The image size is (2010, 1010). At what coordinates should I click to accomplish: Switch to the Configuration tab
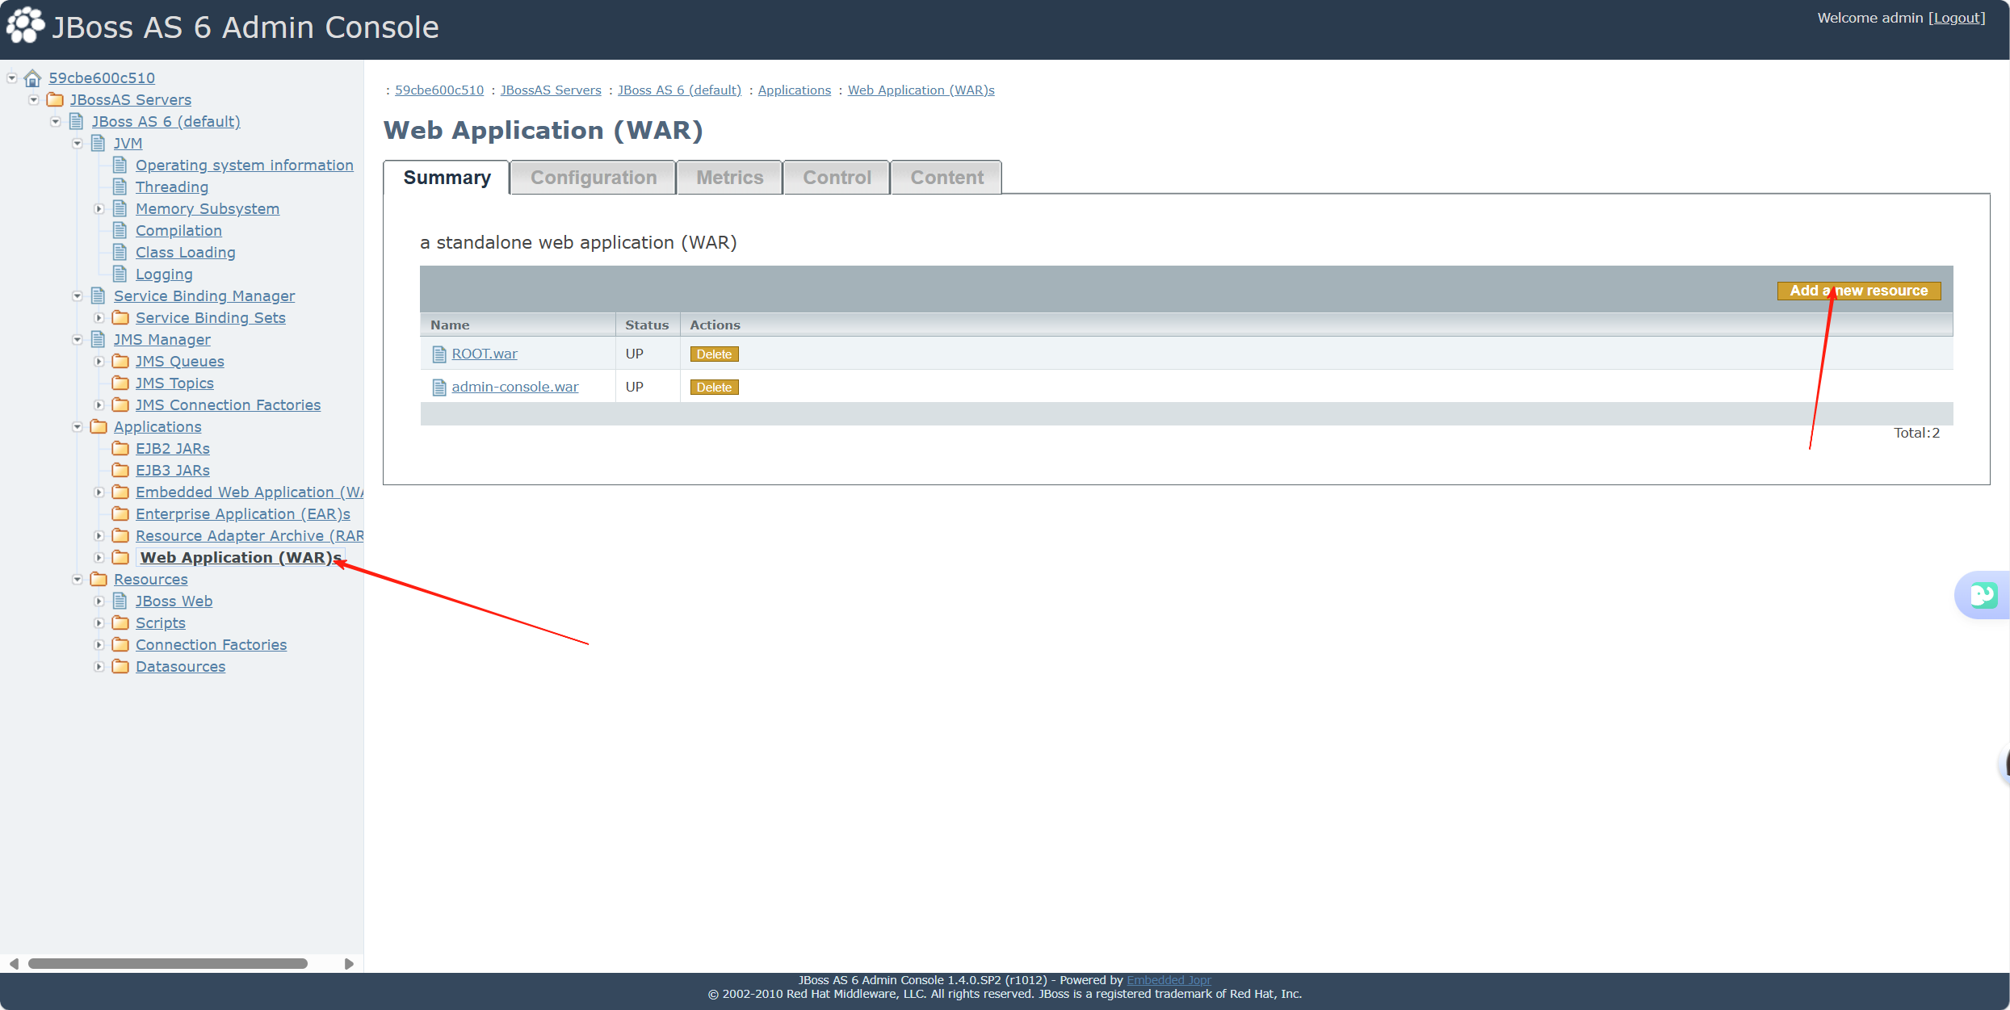point(594,178)
